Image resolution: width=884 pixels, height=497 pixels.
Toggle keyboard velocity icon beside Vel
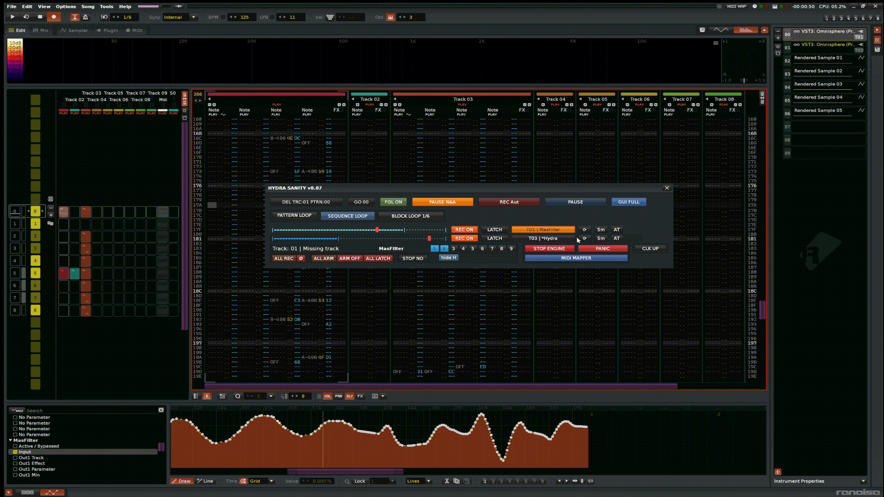[330, 17]
